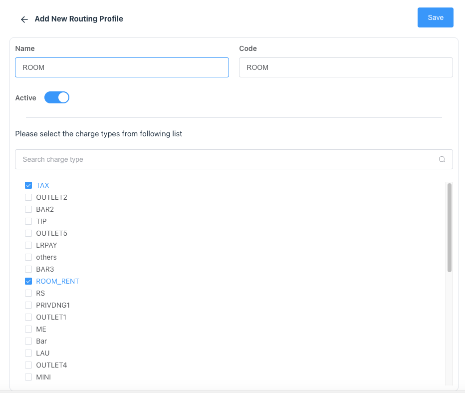Check the OUTLET5 charge type
Screen dimensions: 465x393
(28, 233)
